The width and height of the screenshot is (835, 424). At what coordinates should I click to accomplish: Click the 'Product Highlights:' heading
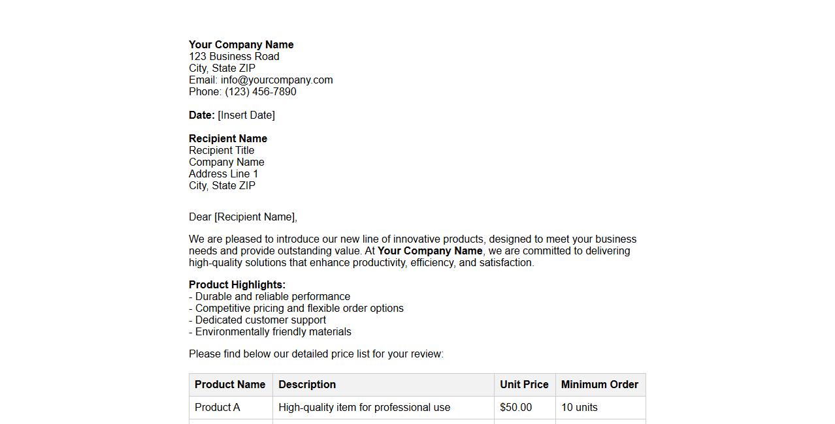coord(237,284)
